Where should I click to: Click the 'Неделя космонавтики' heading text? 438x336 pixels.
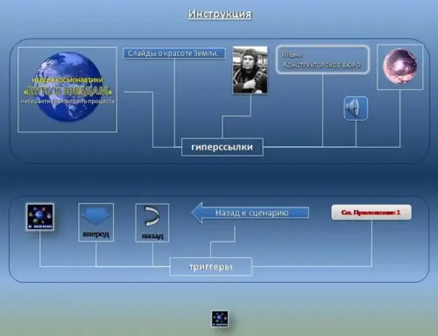point(67,81)
